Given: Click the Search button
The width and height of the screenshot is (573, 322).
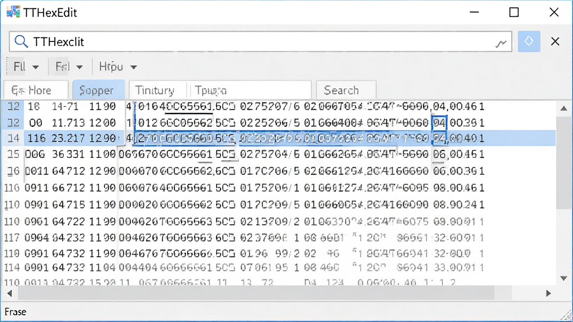Looking at the screenshot, I should [x=346, y=90].
